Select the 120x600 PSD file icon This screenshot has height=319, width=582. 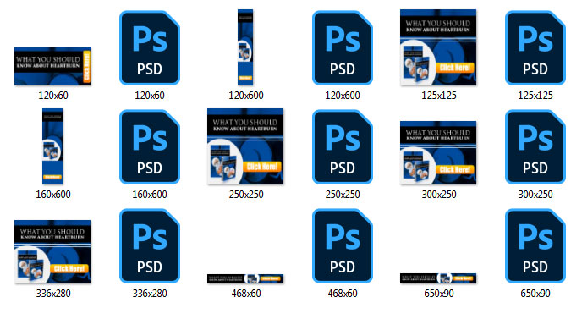click(x=343, y=48)
